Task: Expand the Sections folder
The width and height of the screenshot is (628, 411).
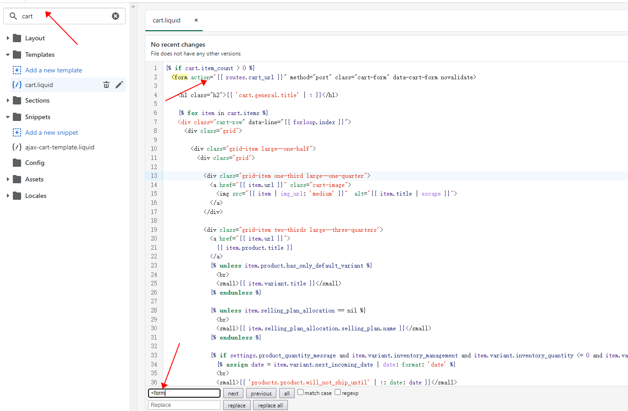Action: click(x=8, y=100)
